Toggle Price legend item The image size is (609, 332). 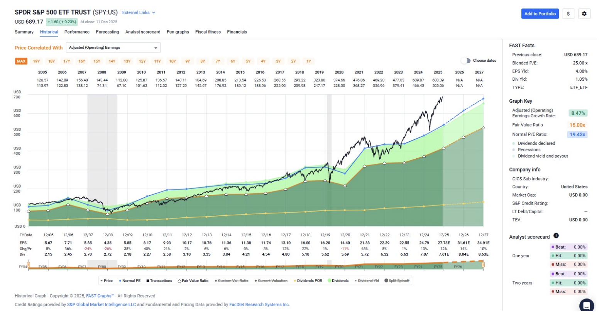coord(107,281)
